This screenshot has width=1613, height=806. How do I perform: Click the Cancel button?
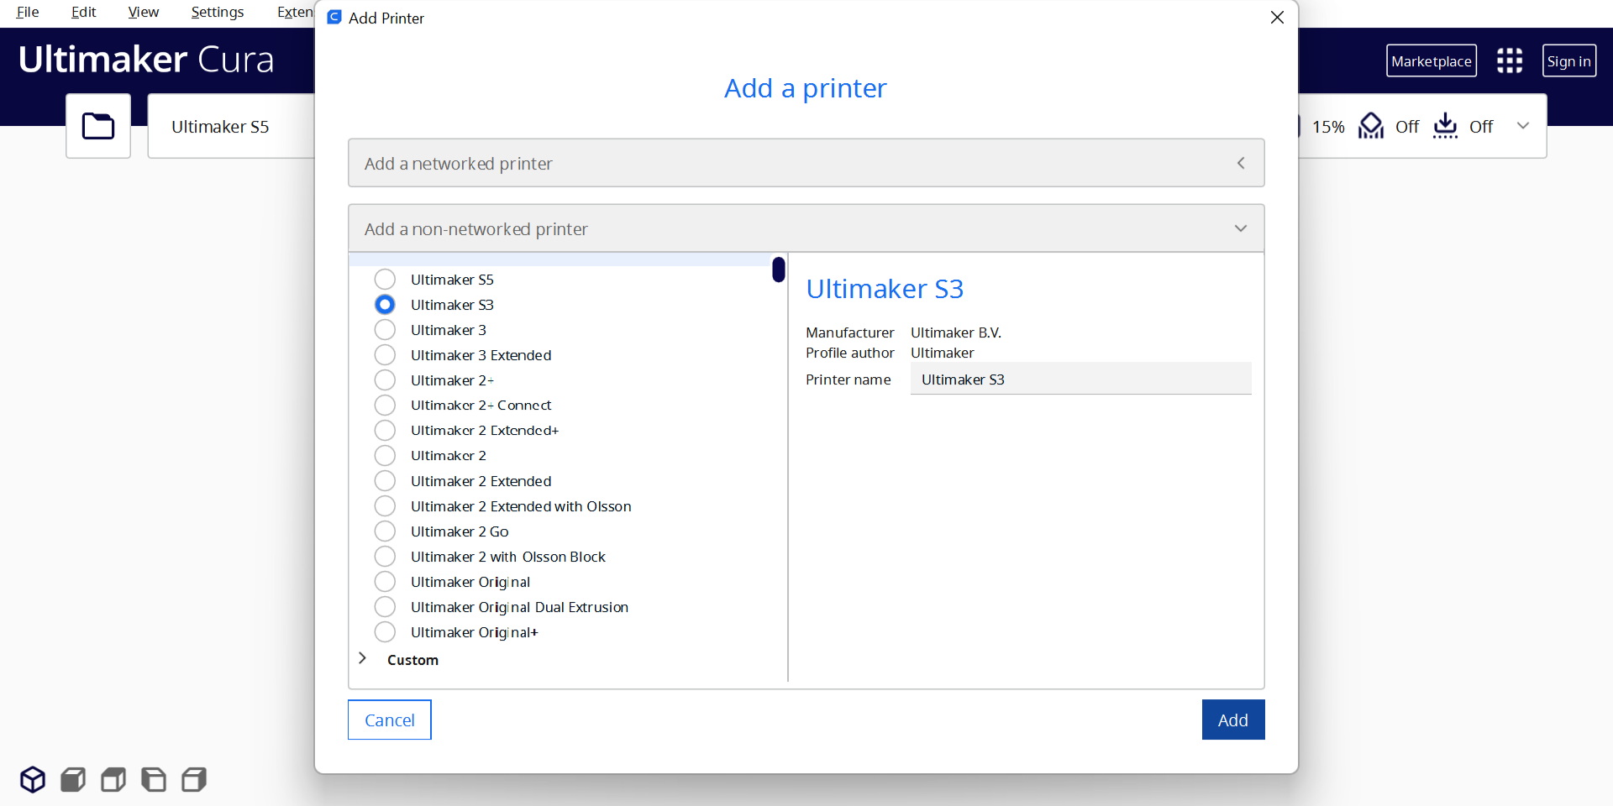tap(390, 720)
